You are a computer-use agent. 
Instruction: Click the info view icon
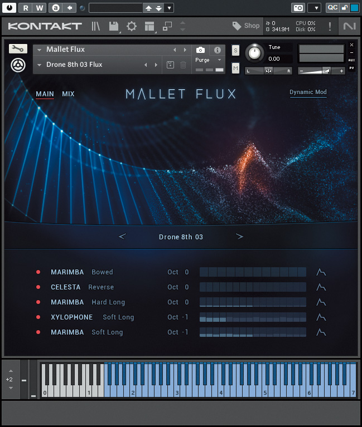pyautogui.click(x=218, y=50)
